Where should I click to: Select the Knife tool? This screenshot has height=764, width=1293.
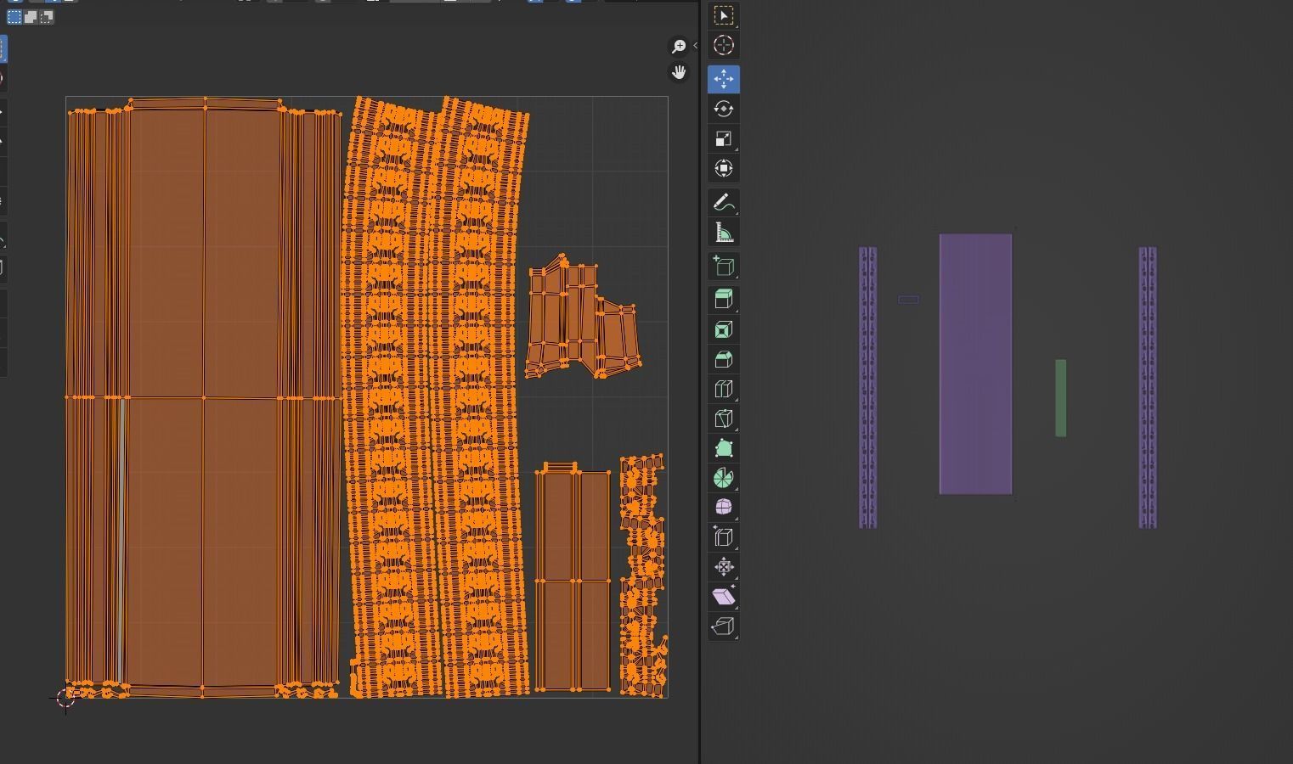[x=723, y=419]
